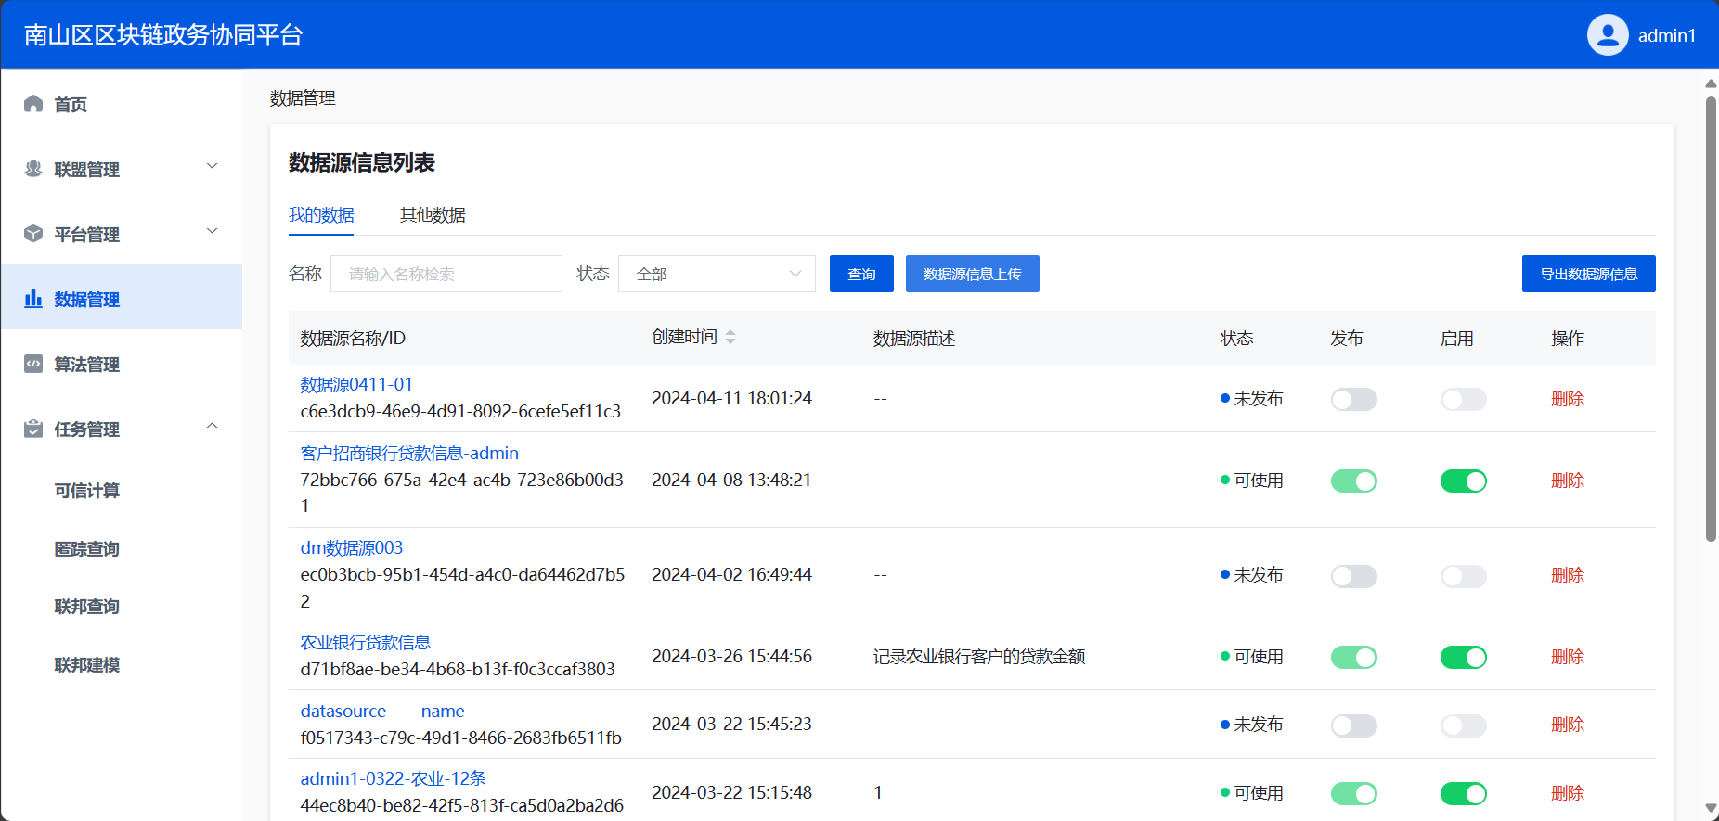Viewport: 1719px width, 821px height.
Task: Switch to the 其他数据 tab
Action: [433, 215]
